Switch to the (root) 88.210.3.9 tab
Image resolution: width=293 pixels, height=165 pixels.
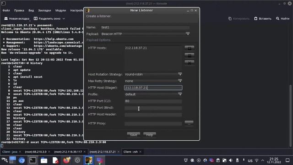coord(36,152)
